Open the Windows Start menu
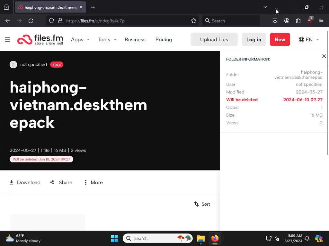The width and height of the screenshot is (329, 246). [x=114, y=238]
